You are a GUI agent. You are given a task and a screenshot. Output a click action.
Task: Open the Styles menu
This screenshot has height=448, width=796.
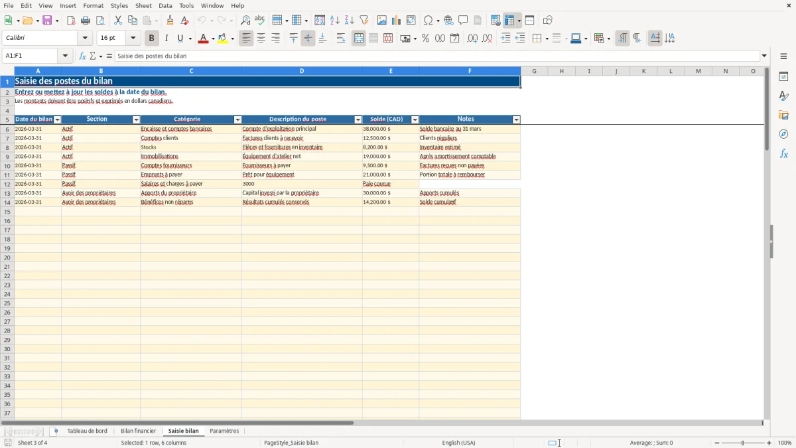pos(119,5)
